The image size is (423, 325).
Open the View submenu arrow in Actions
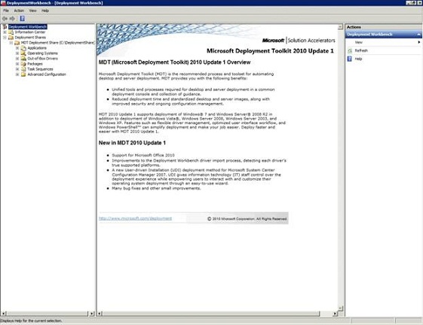click(x=419, y=42)
